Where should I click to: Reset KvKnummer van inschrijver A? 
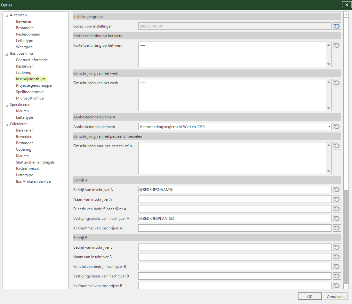click(x=337, y=228)
